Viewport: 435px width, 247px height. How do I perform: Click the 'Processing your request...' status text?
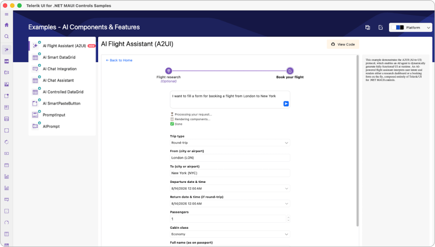(x=193, y=114)
